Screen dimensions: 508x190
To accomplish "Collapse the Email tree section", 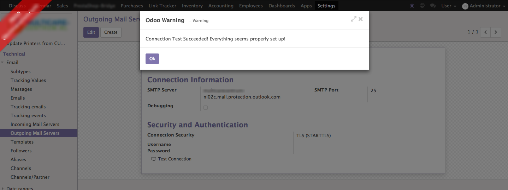I will [2, 62].
